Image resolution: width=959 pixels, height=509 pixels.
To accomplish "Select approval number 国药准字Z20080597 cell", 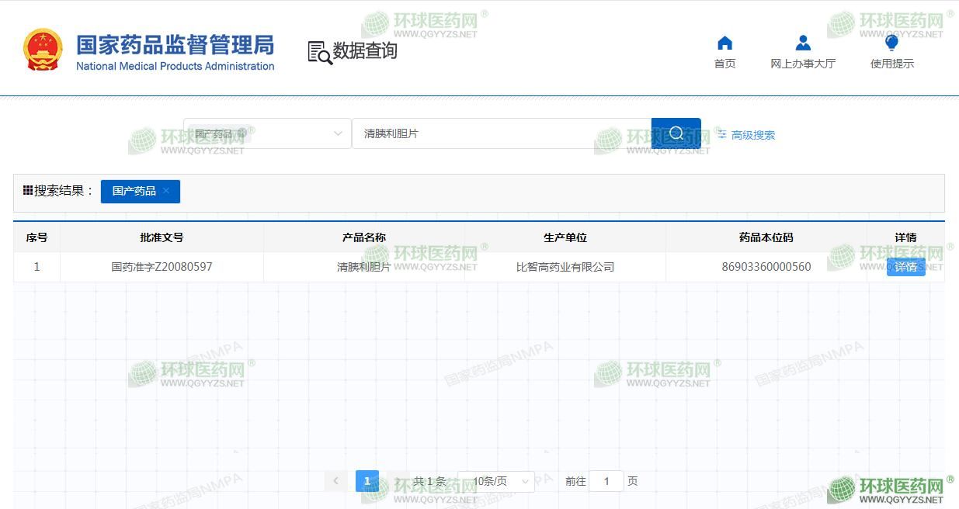I will coord(162,267).
